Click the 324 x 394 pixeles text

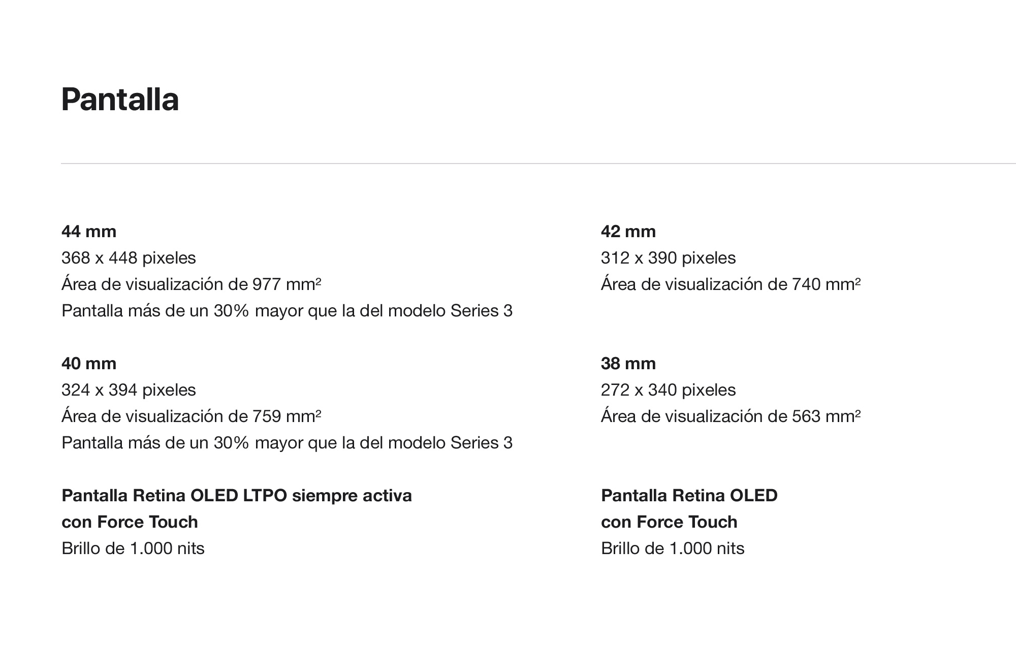click(x=129, y=390)
